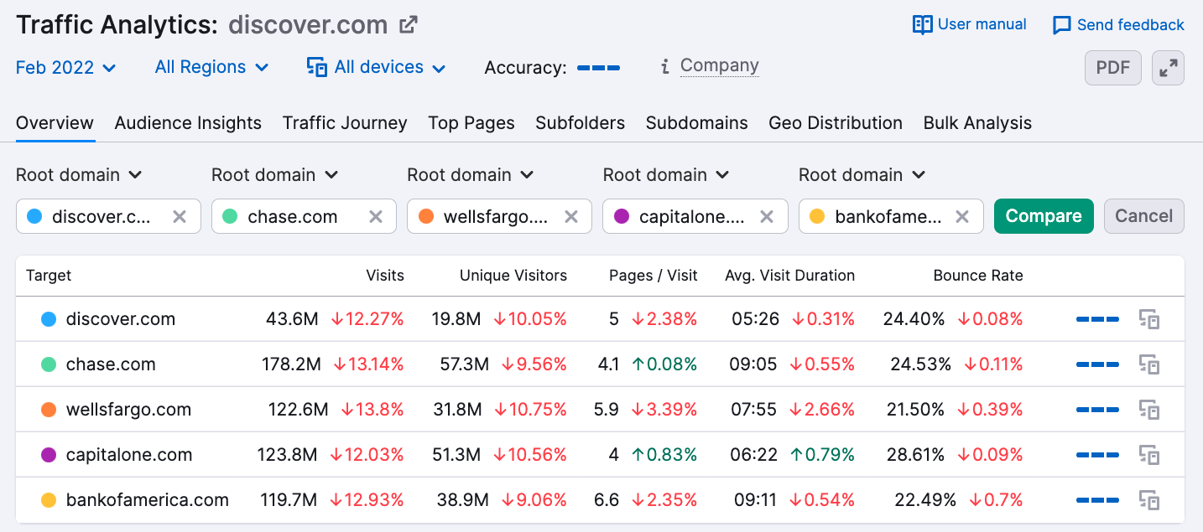Click the green chase.com color dot in table
The width and height of the screenshot is (1203, 532).
[x=49, y=364]
